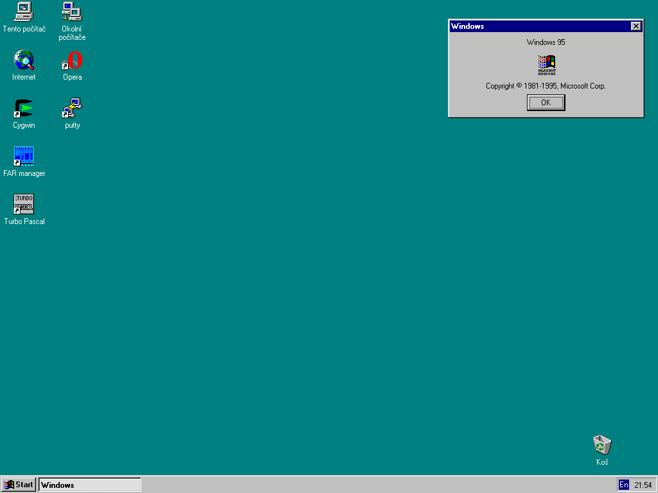The height and width of the screenshot is (493, 658).
Task: Click the putty shortcut icon
Action: point(72,108)
